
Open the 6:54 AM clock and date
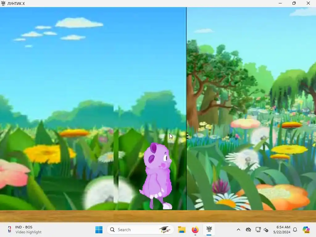tap(282, 230)
